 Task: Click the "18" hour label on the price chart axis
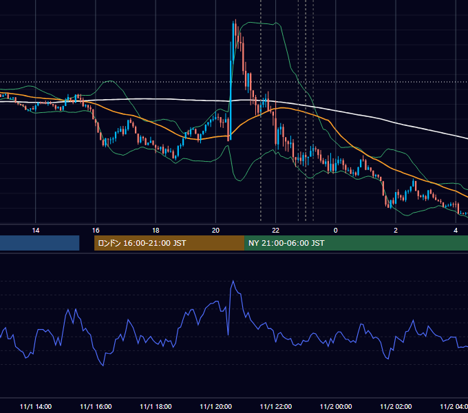[156, 231]
